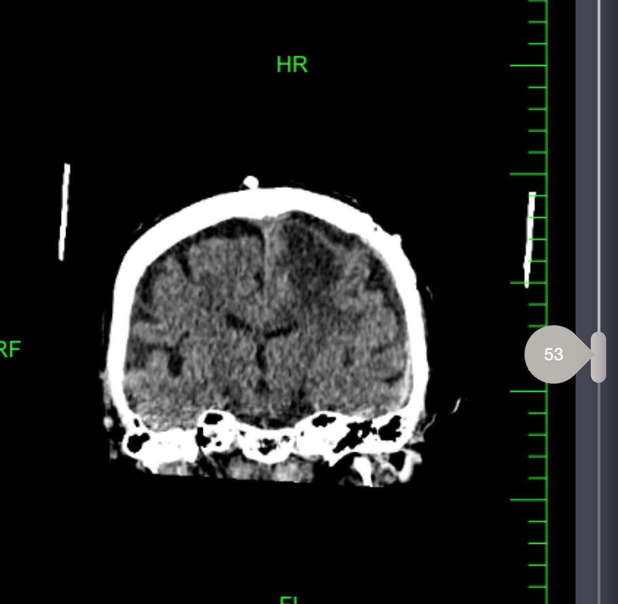Click the dark sulcus in the lower-left brain

174,360
